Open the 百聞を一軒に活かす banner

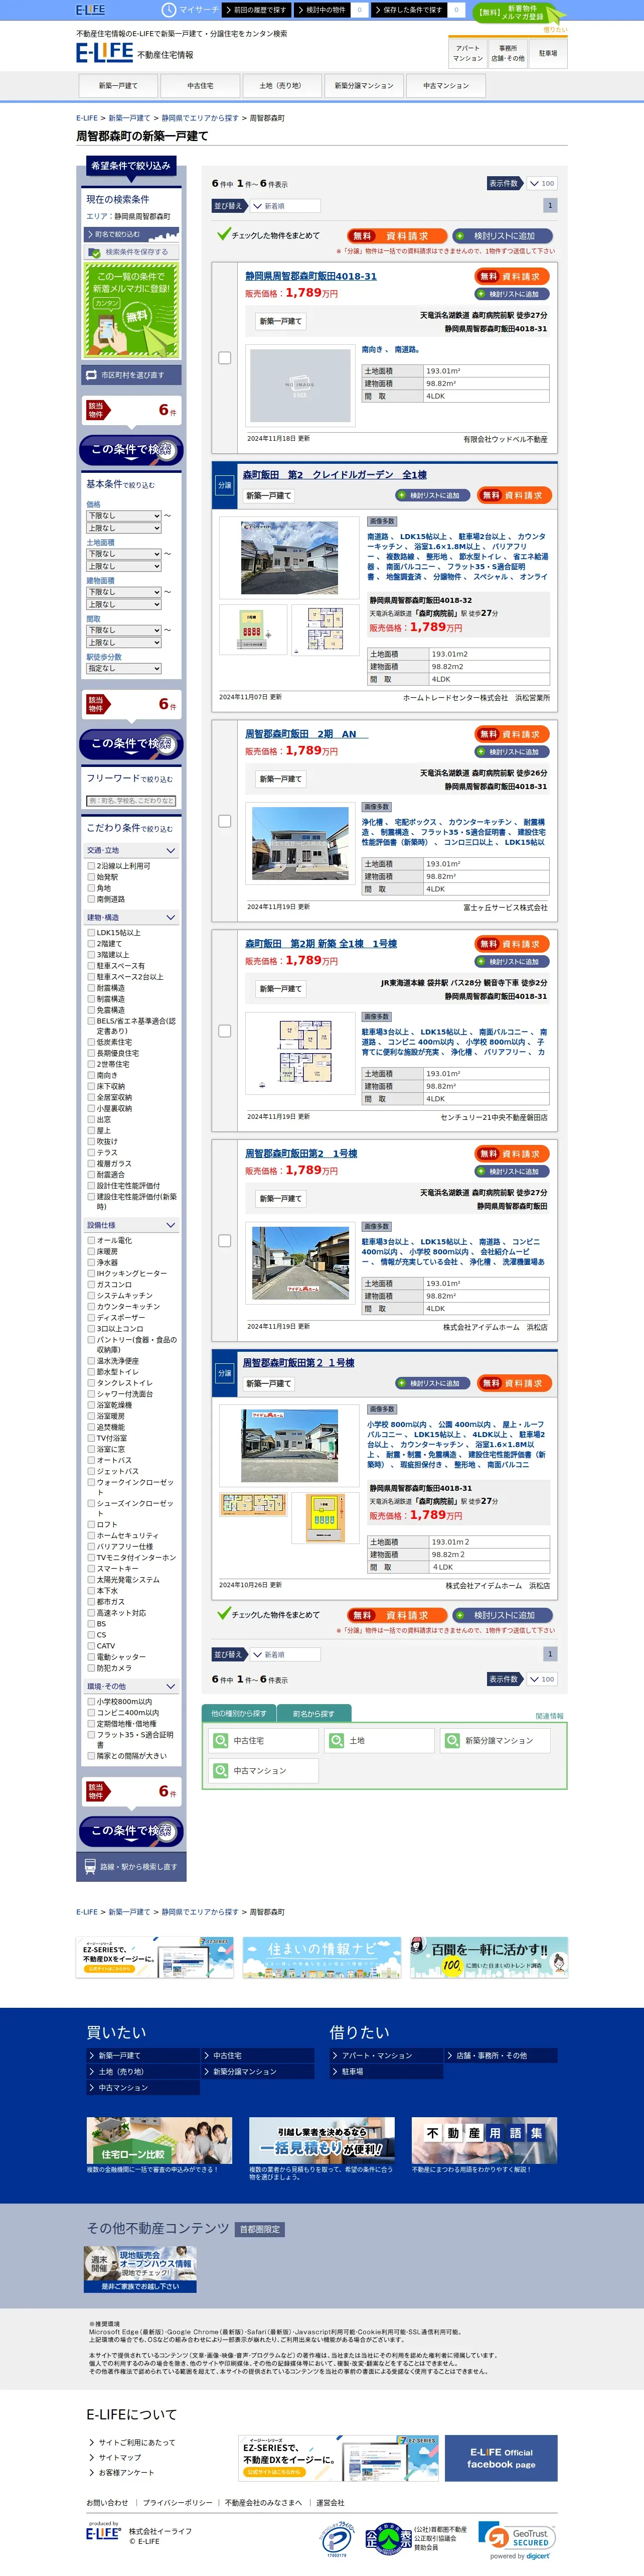click(488, 1957)
